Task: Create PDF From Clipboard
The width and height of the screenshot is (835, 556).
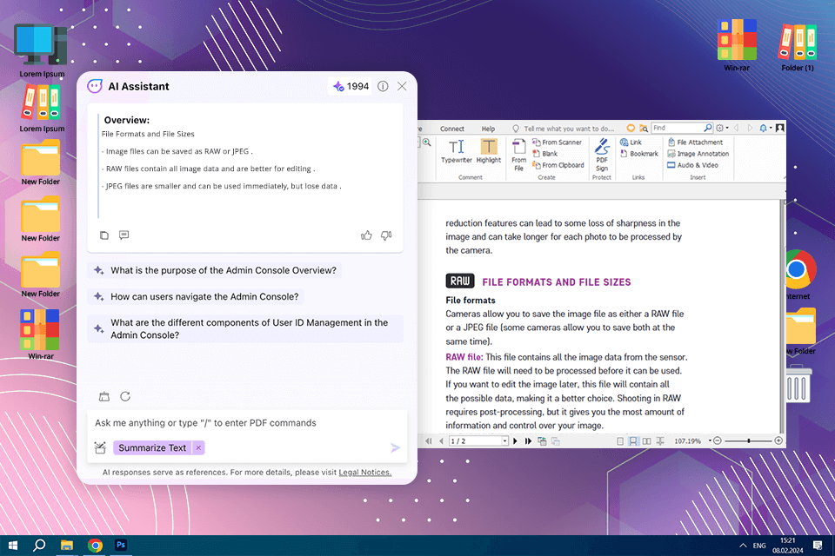Action: click(558, 165)
